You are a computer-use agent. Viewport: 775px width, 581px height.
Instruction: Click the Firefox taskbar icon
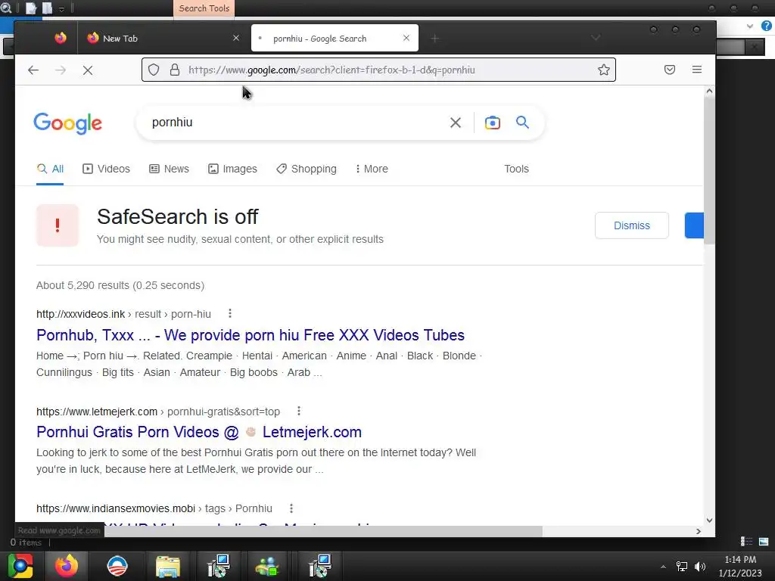67,566
